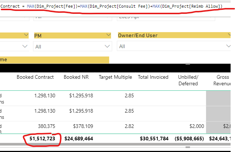The image size is (235, 152).
Task: Select Unbilled/Deferred value $2,000
Action: point(197,126)
